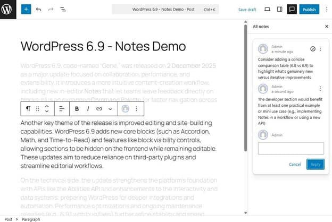Open the text alignment options

[62, 109]
